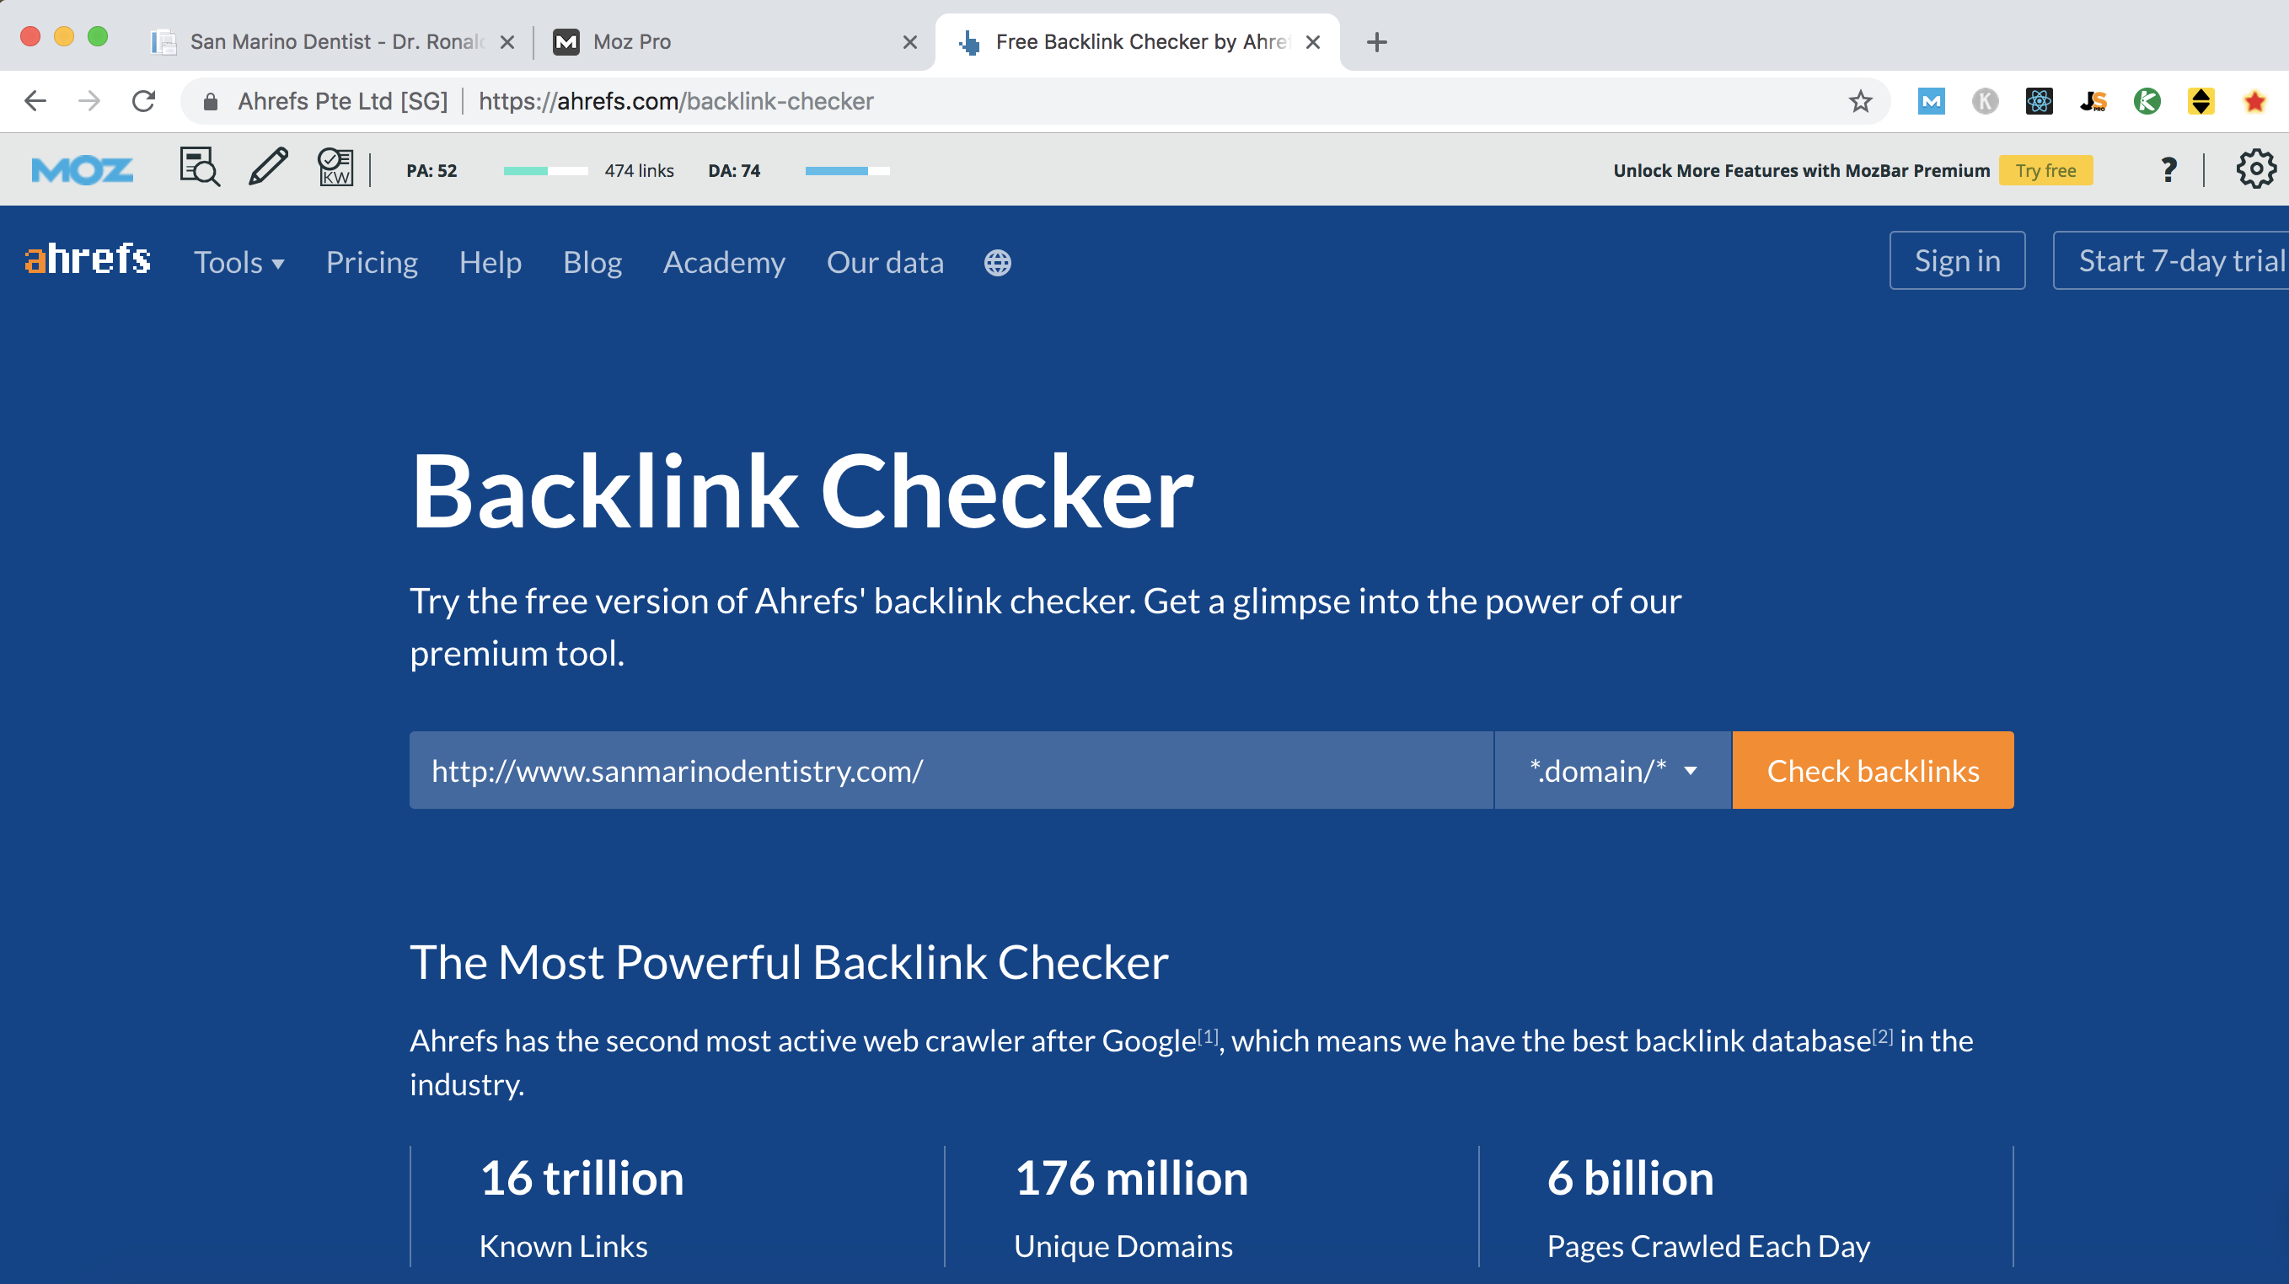This screenshot has width=2289, height=1284.
Task: Open the Our data page
Action: (x=885, y=263)
